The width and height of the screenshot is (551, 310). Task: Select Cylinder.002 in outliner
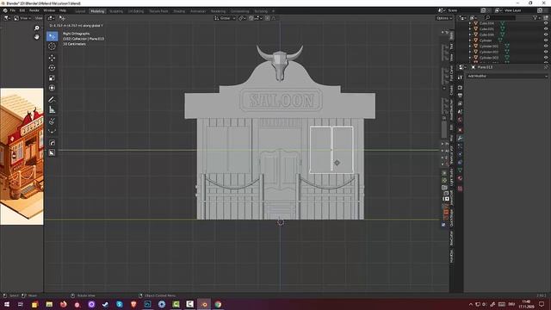tap(489, 52)
